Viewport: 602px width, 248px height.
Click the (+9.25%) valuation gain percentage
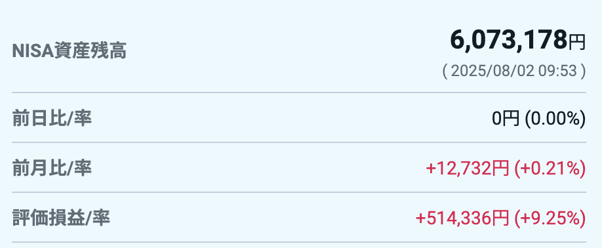click(x=550, y=218)
